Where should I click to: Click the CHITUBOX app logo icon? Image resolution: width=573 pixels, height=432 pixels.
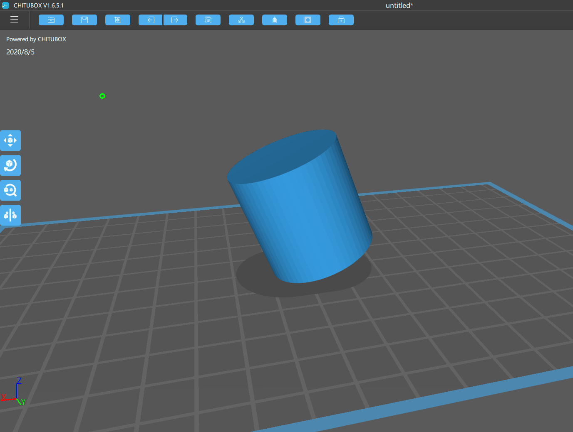click(5, 5)
